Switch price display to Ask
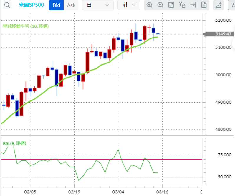Image resolution: width=235 pixels, height=196 pixels. point(71,5)
